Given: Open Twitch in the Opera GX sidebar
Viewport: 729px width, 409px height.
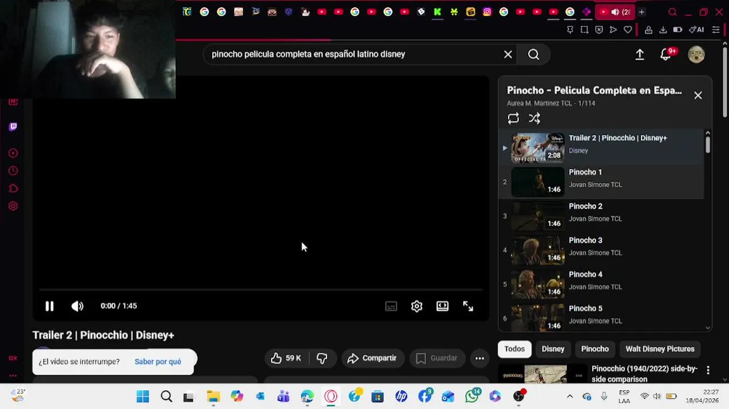Looking at the screenshot, I should [12, 127].
